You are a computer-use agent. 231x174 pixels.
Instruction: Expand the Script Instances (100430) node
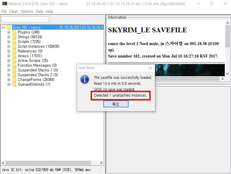9,46
